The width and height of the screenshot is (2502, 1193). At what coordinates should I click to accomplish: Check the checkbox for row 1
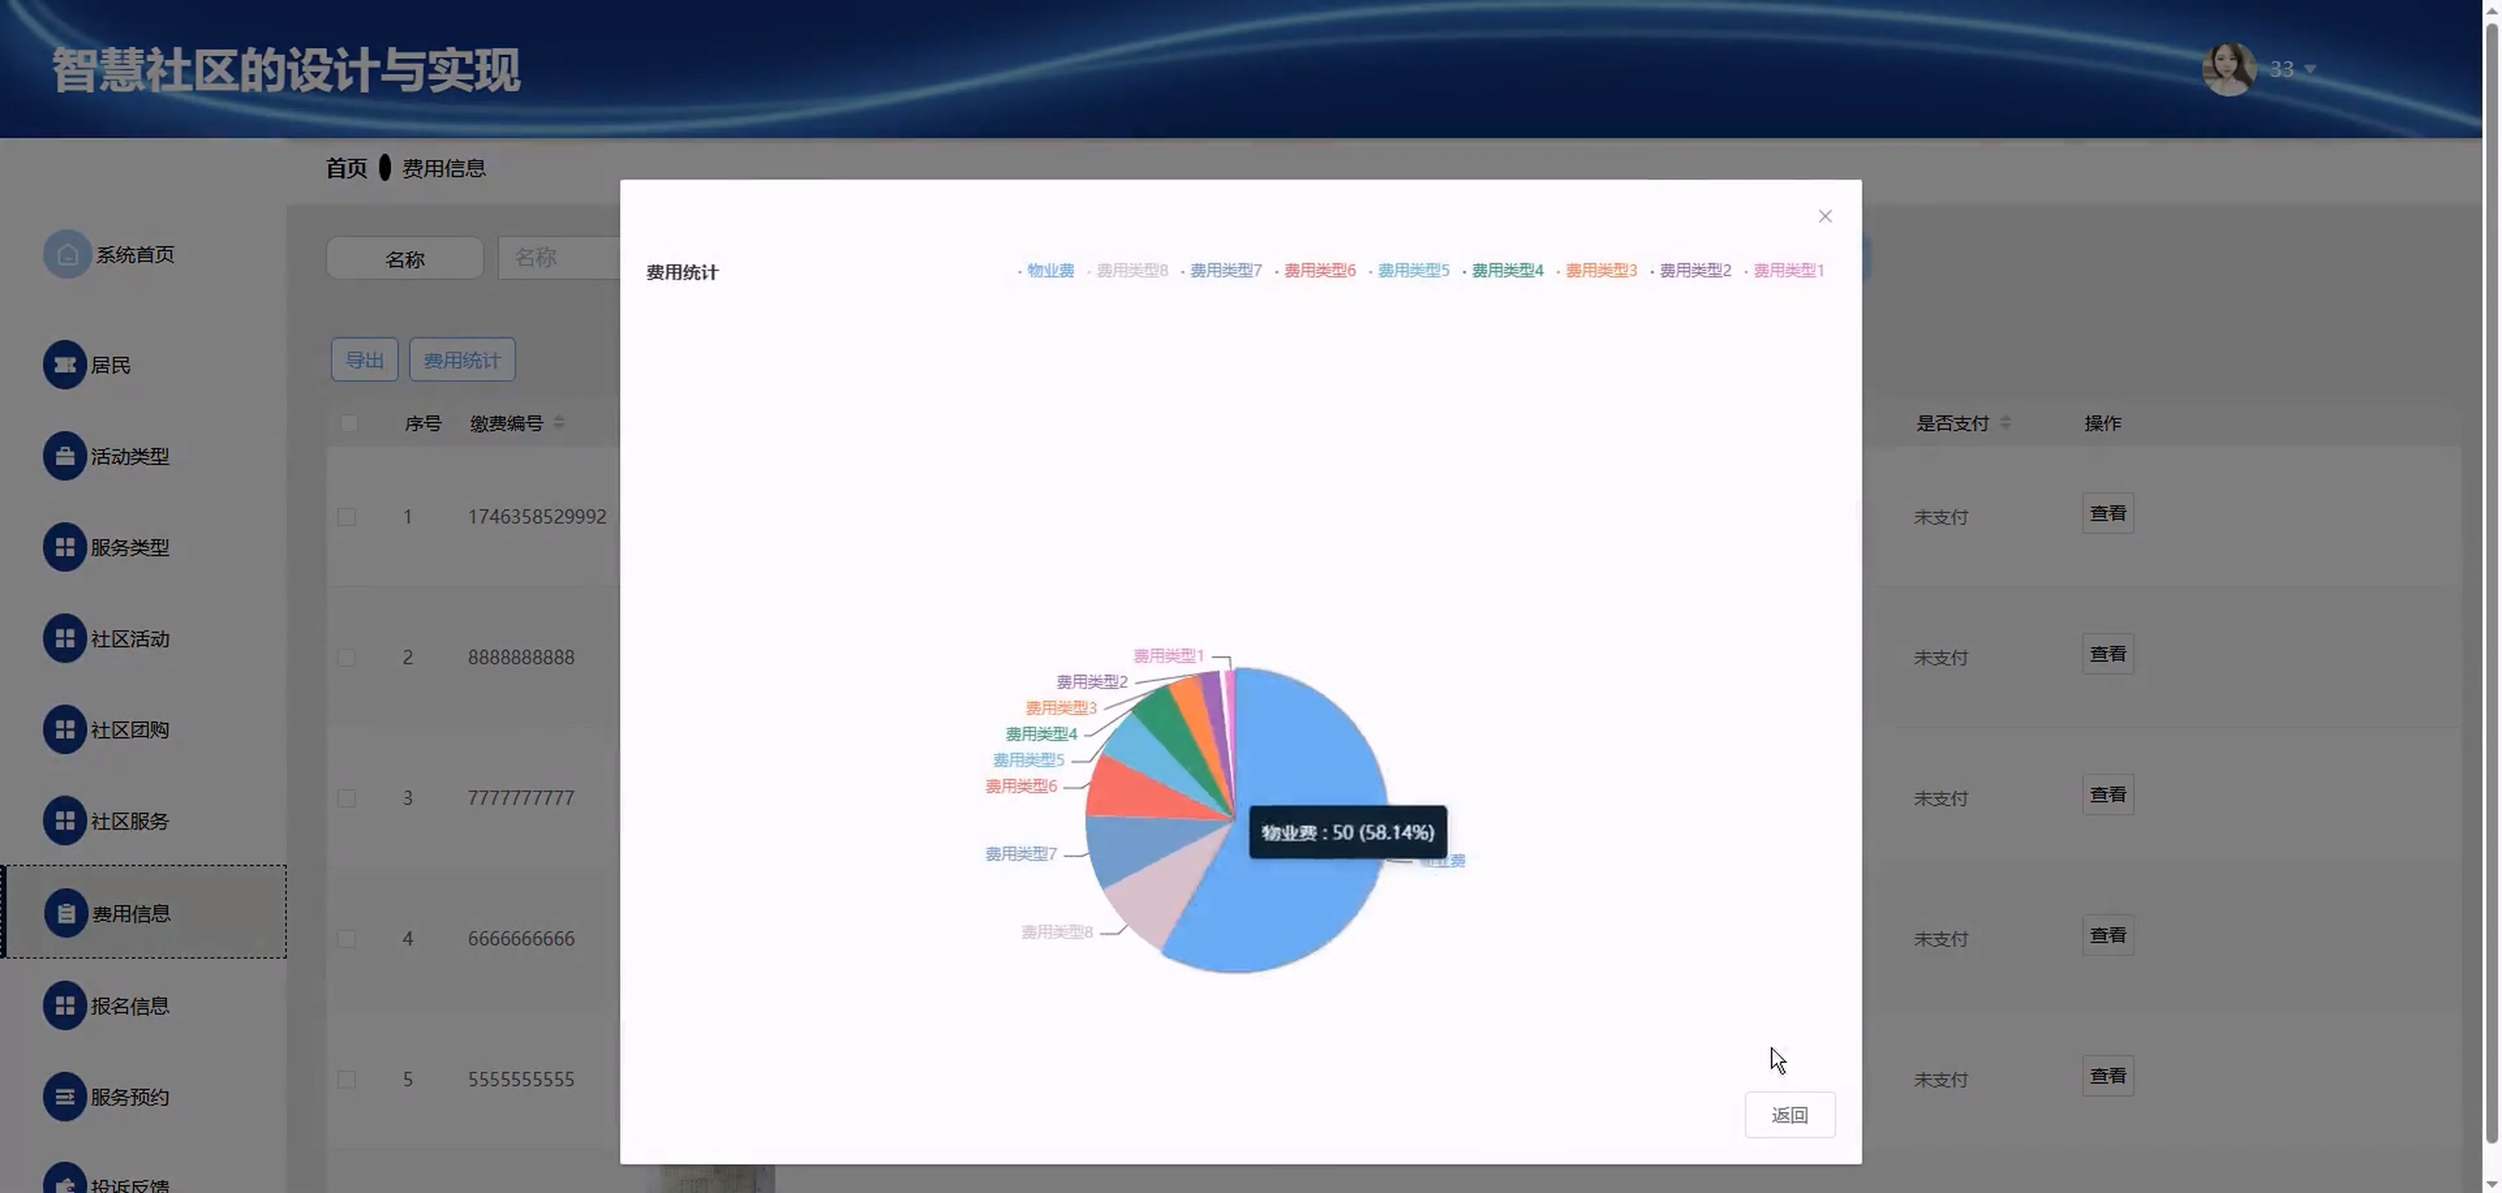point(346,517)
